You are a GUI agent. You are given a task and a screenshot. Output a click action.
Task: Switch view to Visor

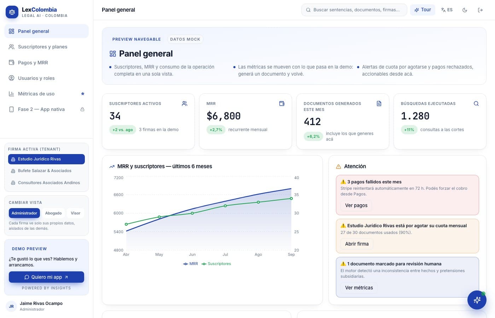(75, 213)
